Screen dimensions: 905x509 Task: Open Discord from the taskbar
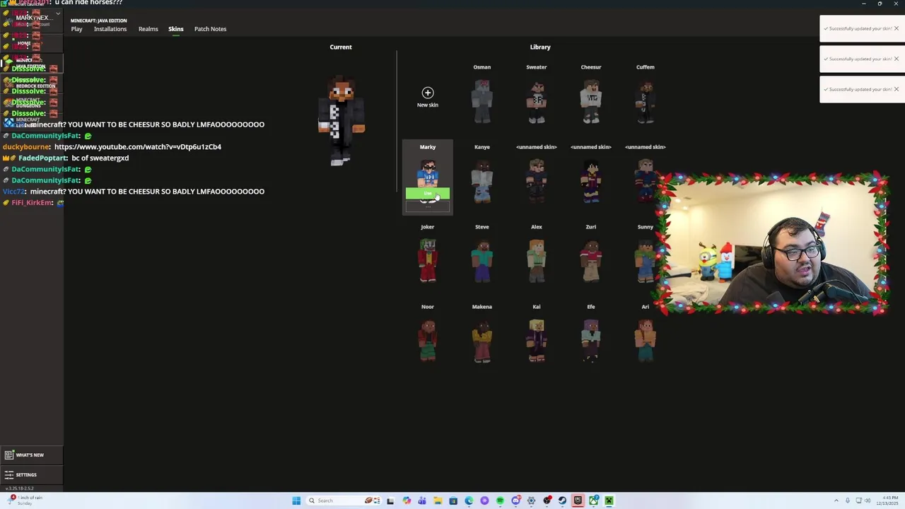(x=516, y=501)
